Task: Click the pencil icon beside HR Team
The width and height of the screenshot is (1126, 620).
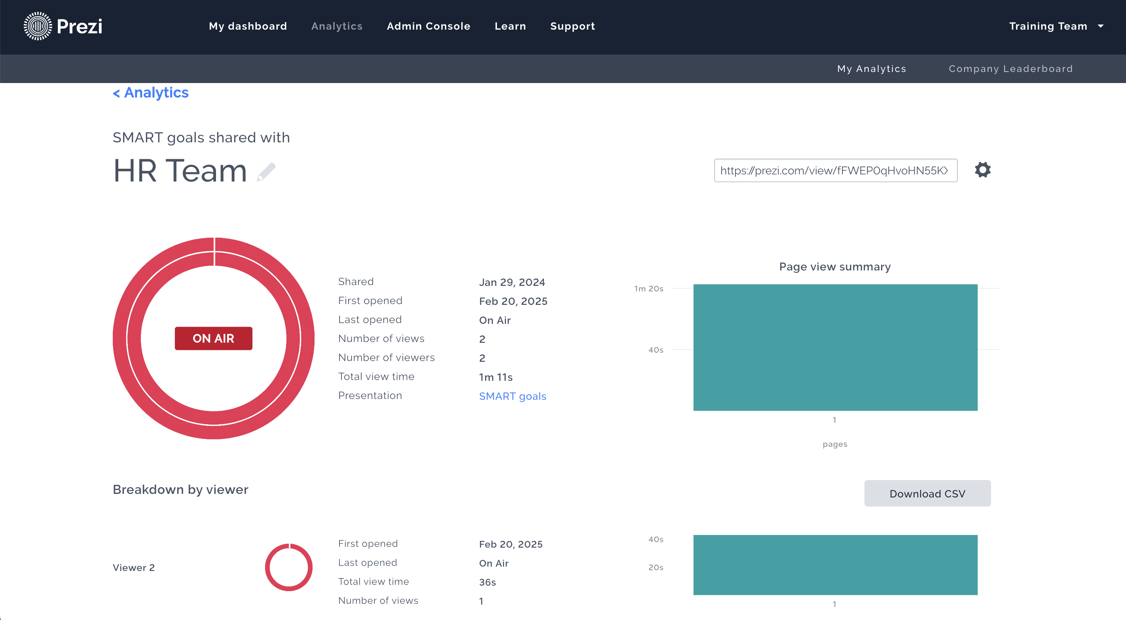Action: point(266,171)
